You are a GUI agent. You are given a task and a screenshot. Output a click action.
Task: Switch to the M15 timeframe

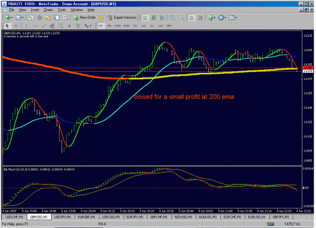(x=118, y=26)
